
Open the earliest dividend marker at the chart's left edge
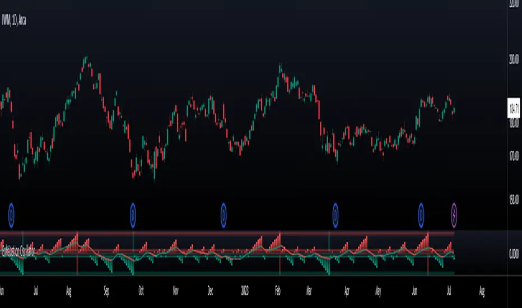11,215
